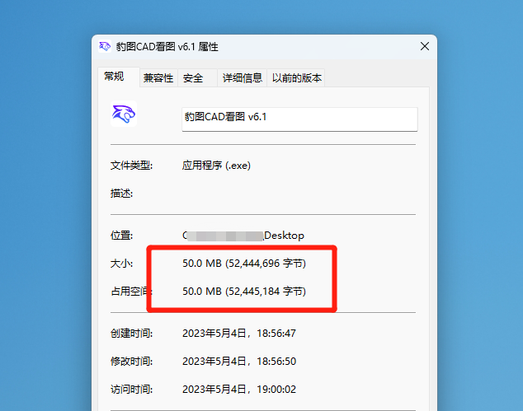Click the 占用空间 label
523x411 pixels.
(131, 292)
